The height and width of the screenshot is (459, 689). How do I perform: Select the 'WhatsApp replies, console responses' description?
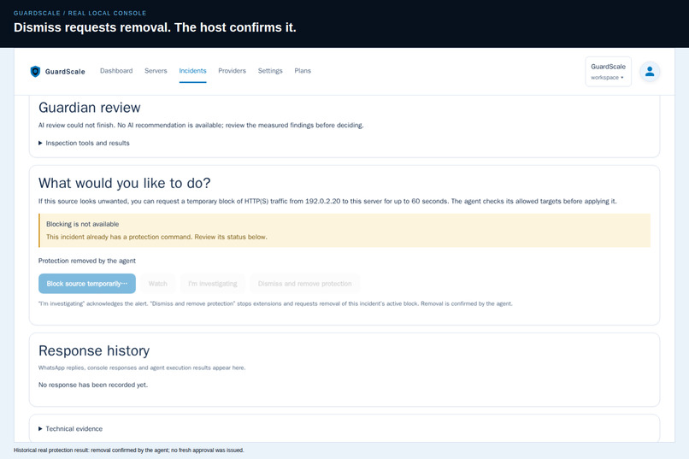(x=142, y=368)
